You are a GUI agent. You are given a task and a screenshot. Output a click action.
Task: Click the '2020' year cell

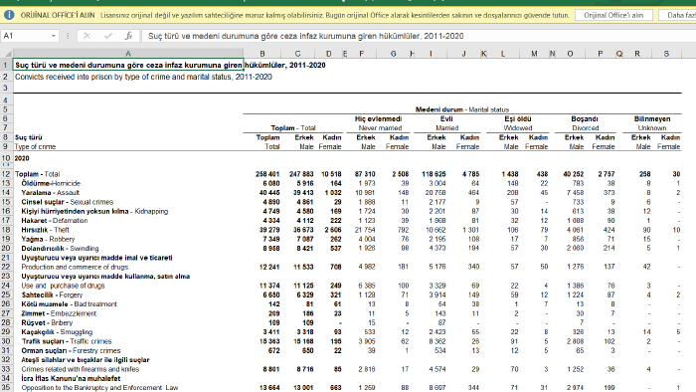tap(22, 158)
